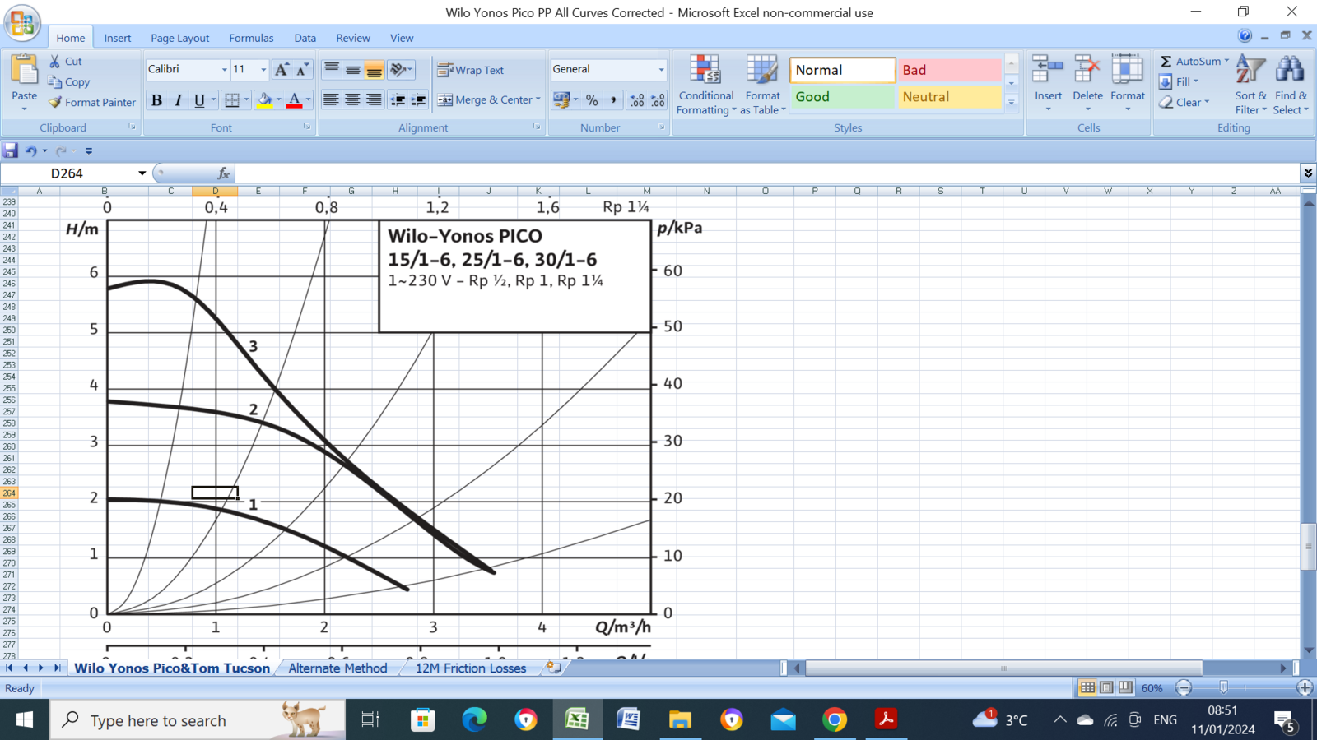Screen dimensions: 1317x740
Task: Apply the Bad cell style
Action: (x=948, y=70)
